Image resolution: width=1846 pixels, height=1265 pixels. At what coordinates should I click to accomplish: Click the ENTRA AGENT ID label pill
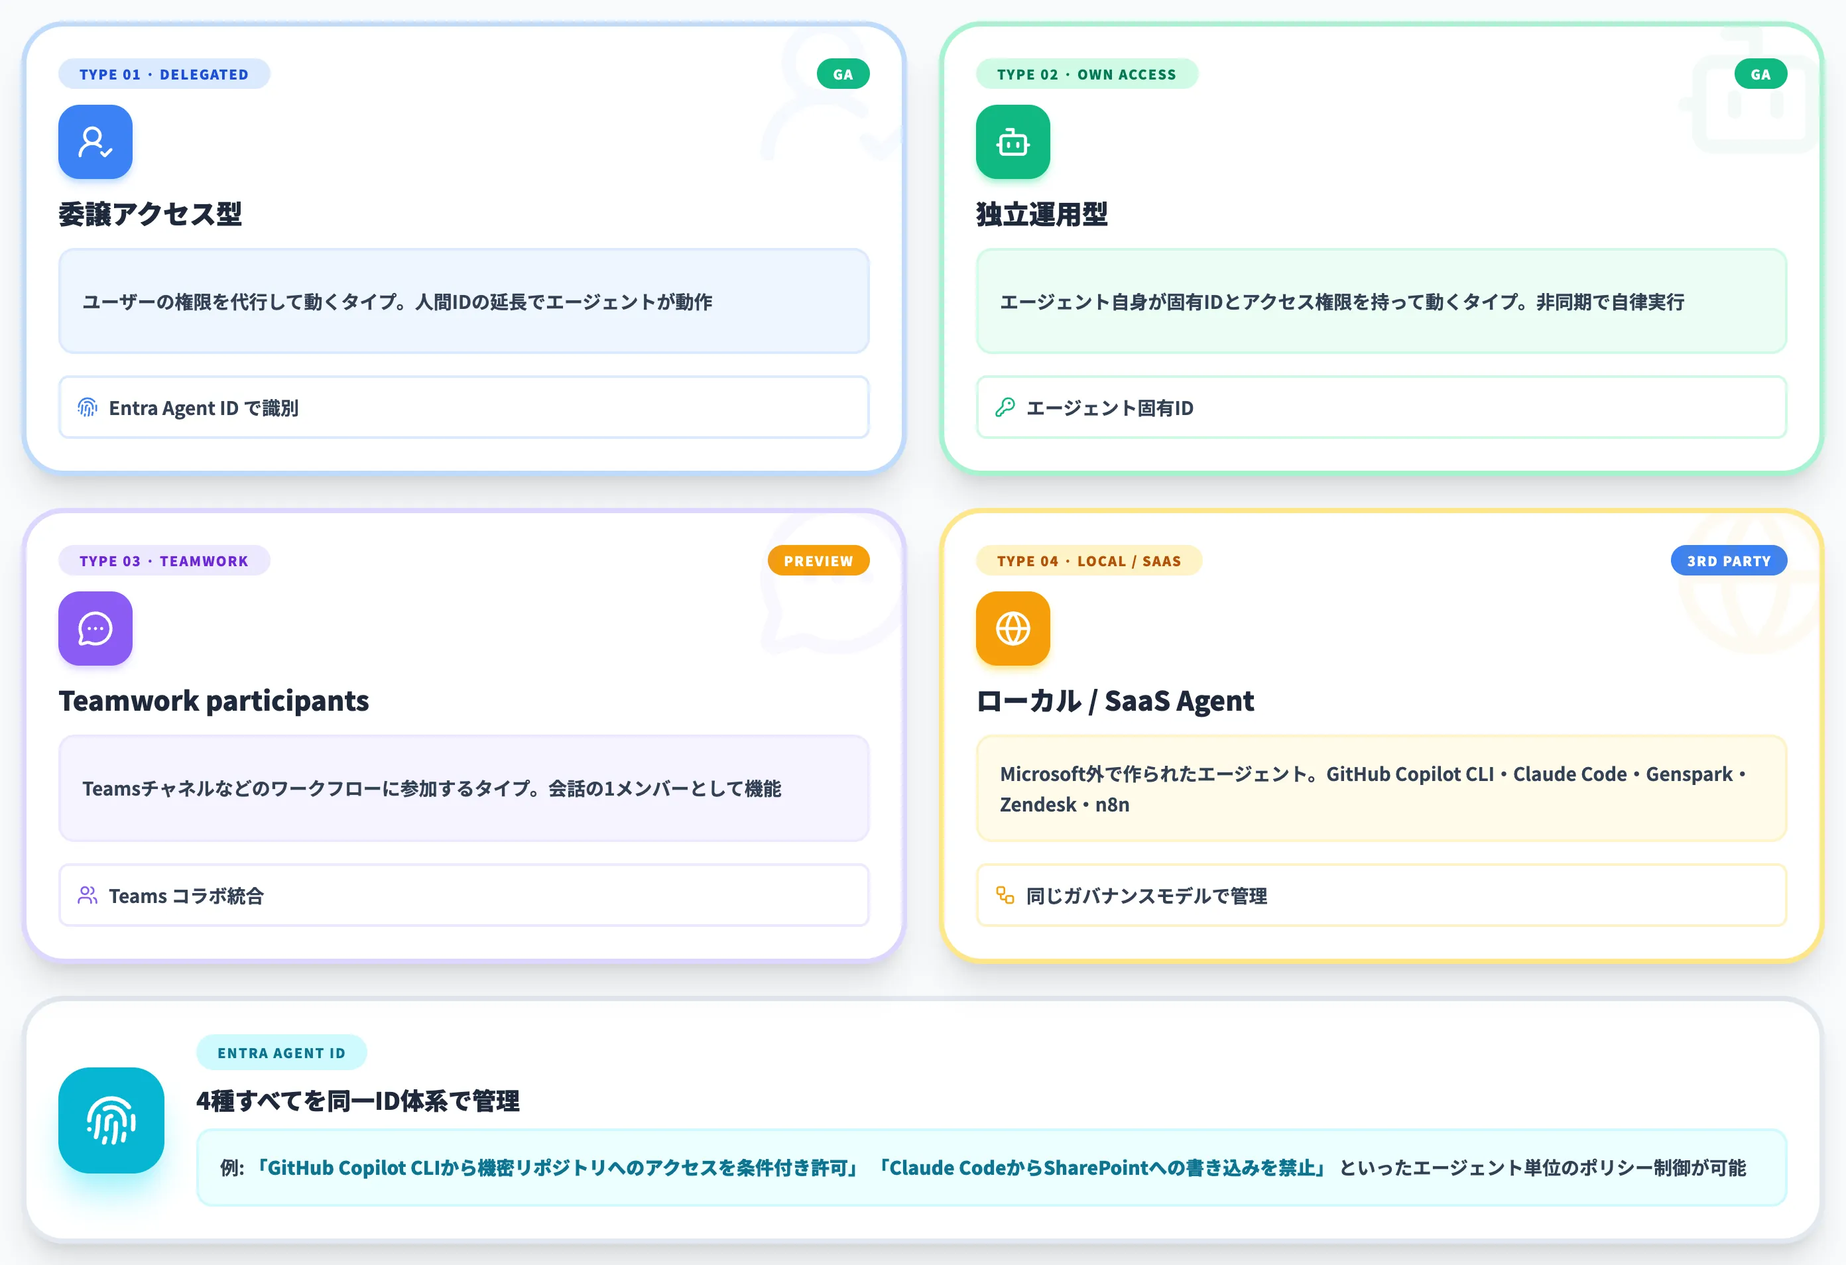pyautogui.click(x=281, y=1053)
